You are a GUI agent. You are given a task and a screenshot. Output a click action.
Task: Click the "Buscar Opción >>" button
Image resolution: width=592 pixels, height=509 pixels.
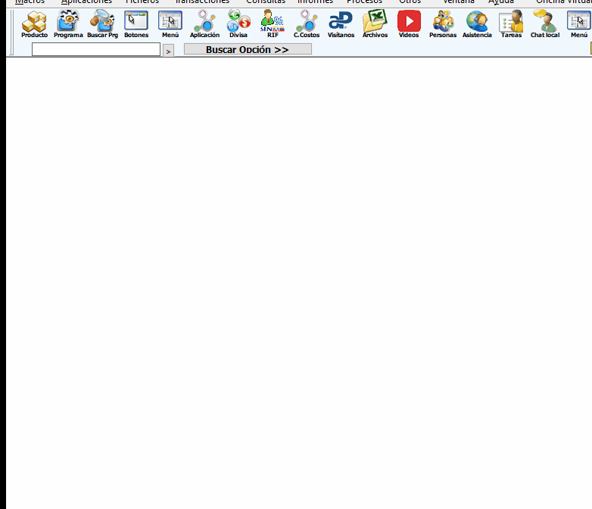(248, 49)
